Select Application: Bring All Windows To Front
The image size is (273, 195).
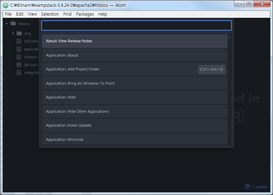[x=135, y=83]
